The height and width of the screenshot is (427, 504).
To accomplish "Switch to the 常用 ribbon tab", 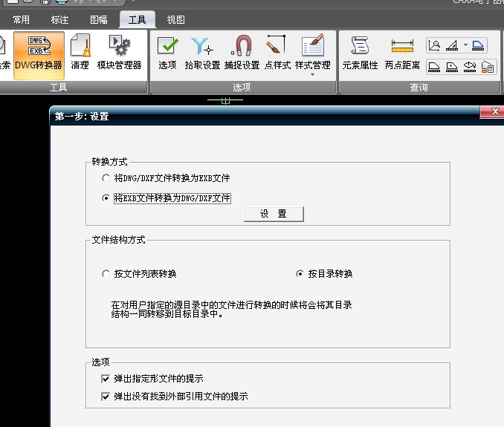I will point(22,20).
